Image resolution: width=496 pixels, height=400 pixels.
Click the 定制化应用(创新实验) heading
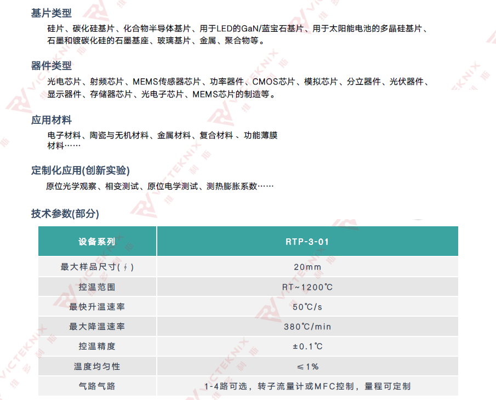pos(81,170)
